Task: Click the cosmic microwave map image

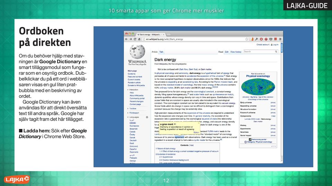Action: coord(258,87)
